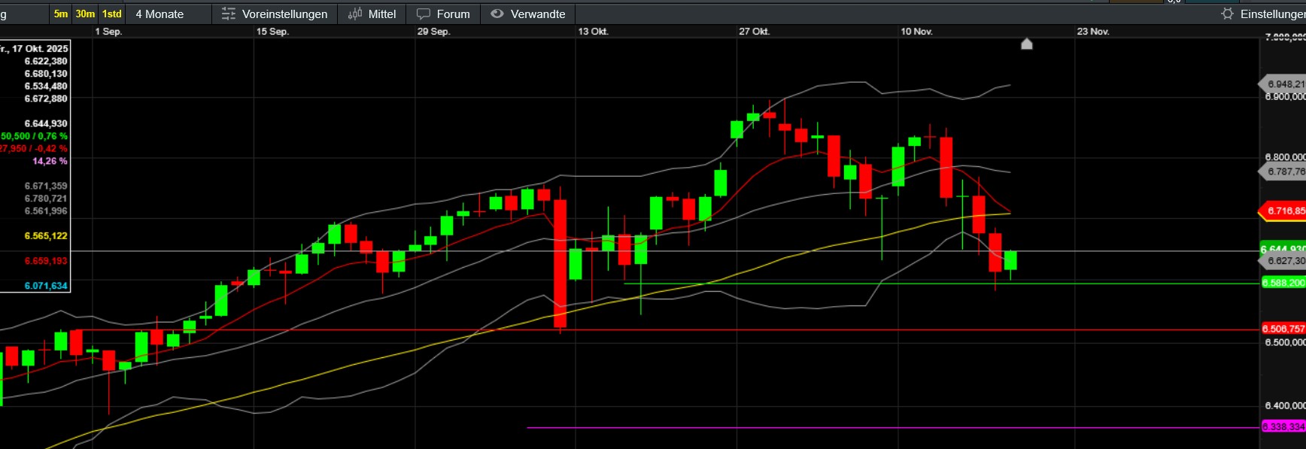1306x449 pixels.
Task: Click the 6.780,721 band value in data box
Action: coord(46,199)
